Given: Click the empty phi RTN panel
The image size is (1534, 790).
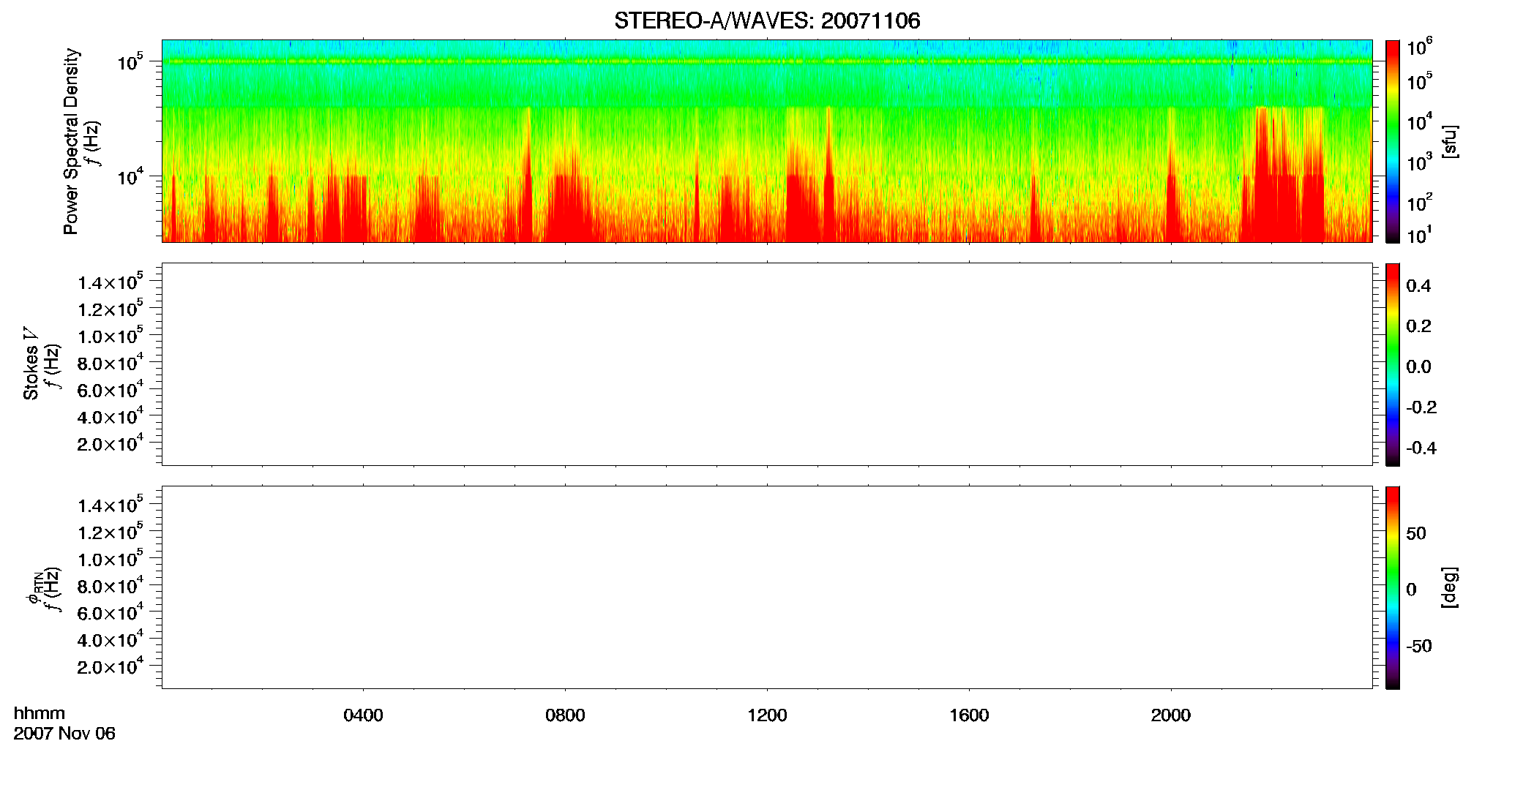Looking at the screenshot, I should click(767, 587).
